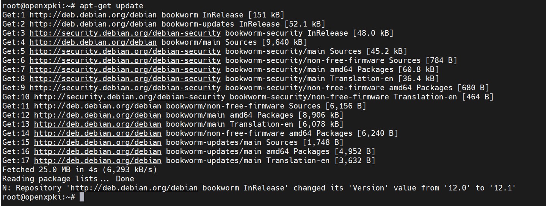Click Get:14 non-free-firmware amd64 Packages URL
Viewport: 546px width, 206px height.
pos(97,134)
